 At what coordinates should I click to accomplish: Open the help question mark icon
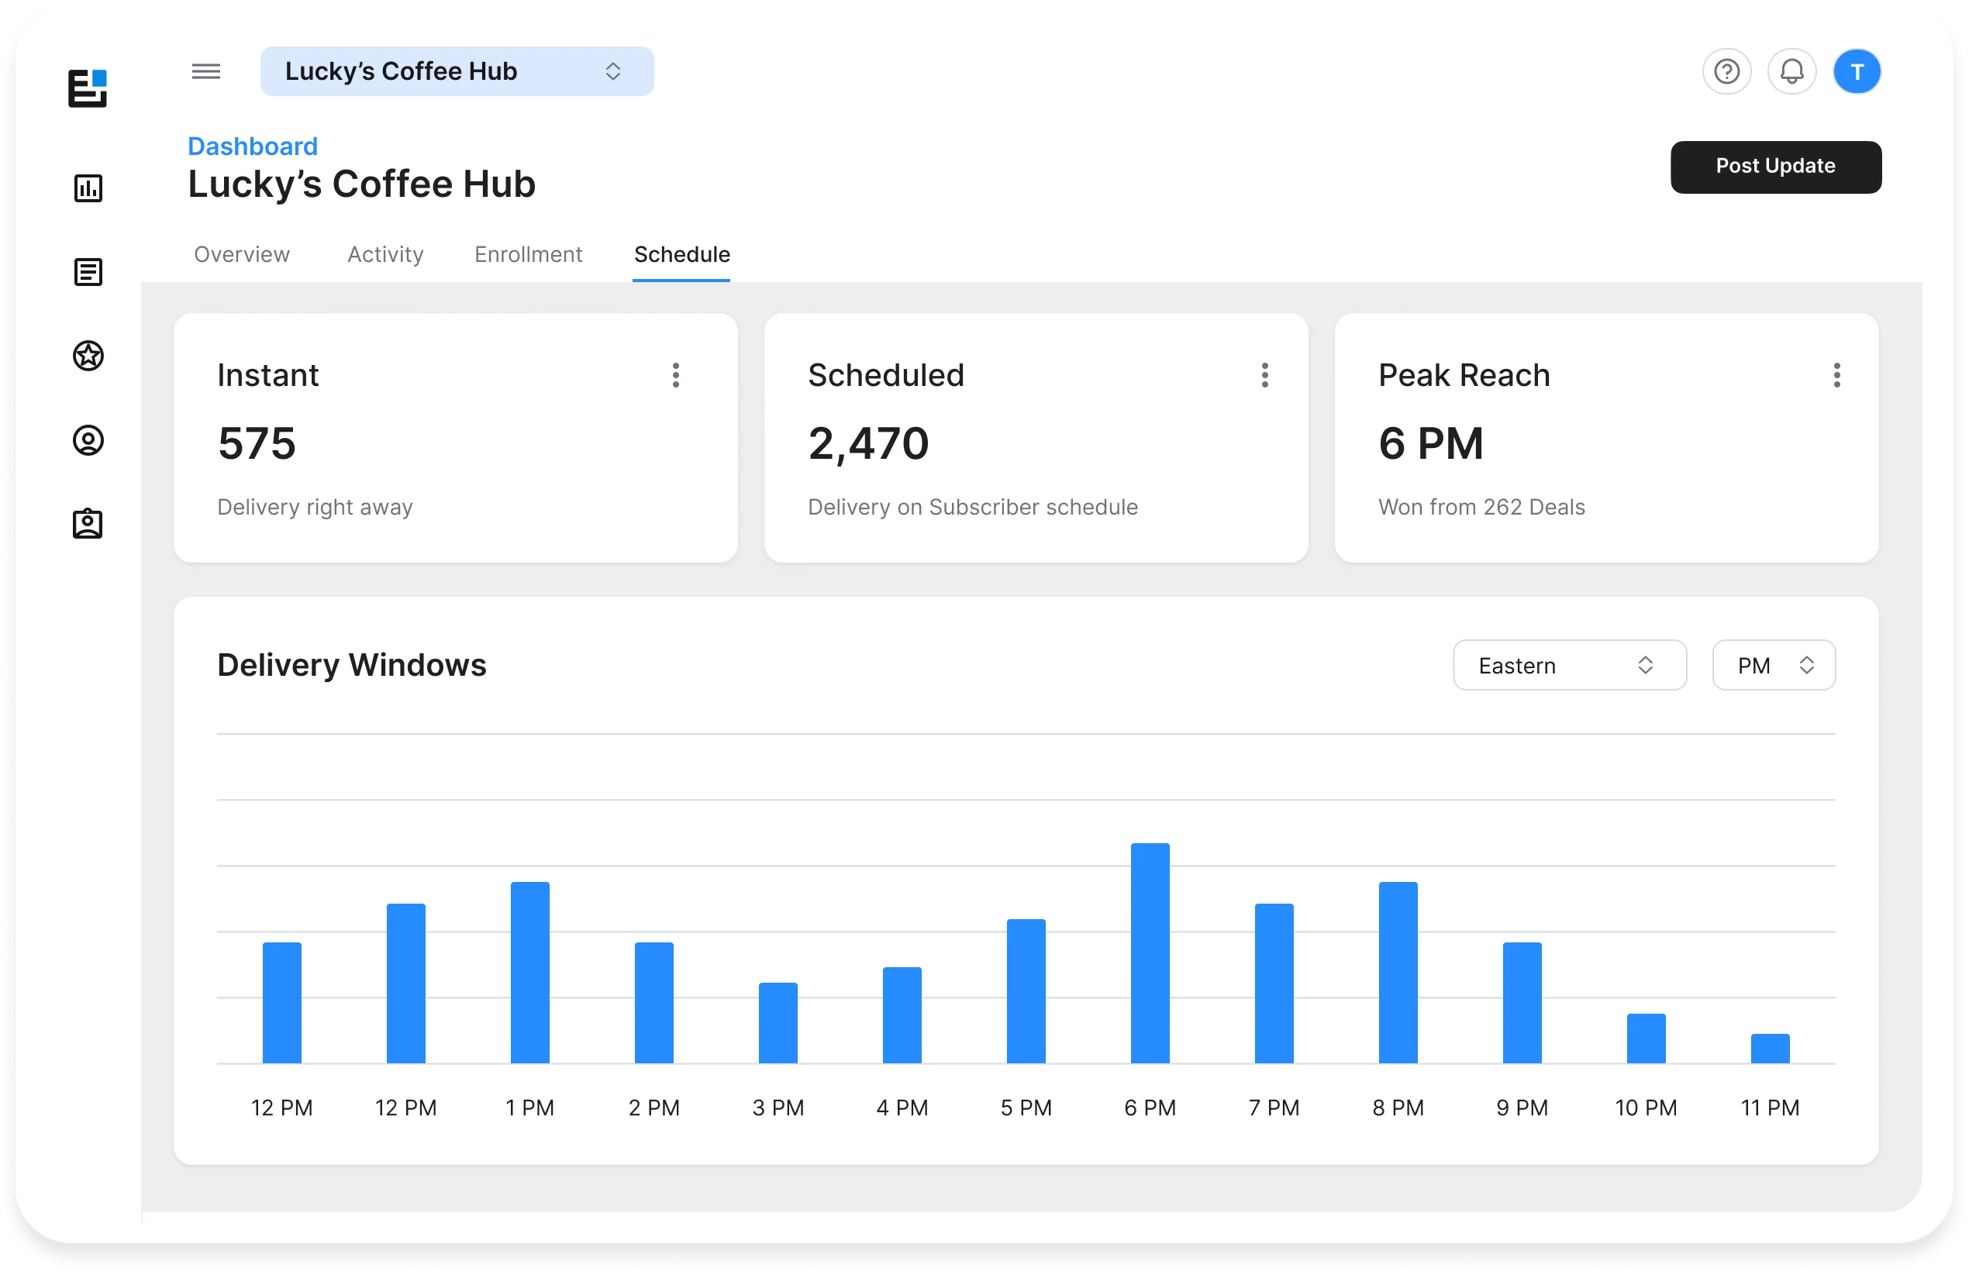(1726, 72)
